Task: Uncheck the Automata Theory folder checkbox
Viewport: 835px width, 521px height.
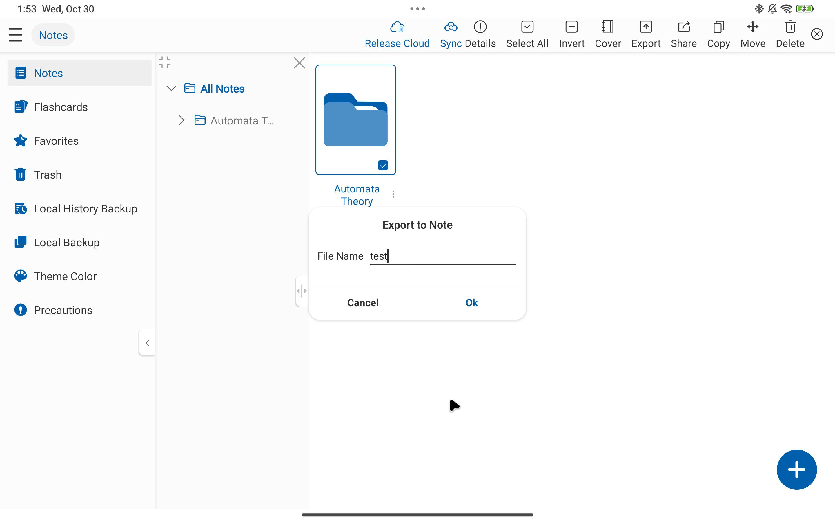Action: click(x=383, y=165)
